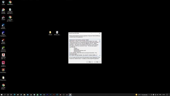The image size is (170, 96).
Task: Select the Recycle Bin (Lixeira) desktop icon
Action: coord(3,3)
